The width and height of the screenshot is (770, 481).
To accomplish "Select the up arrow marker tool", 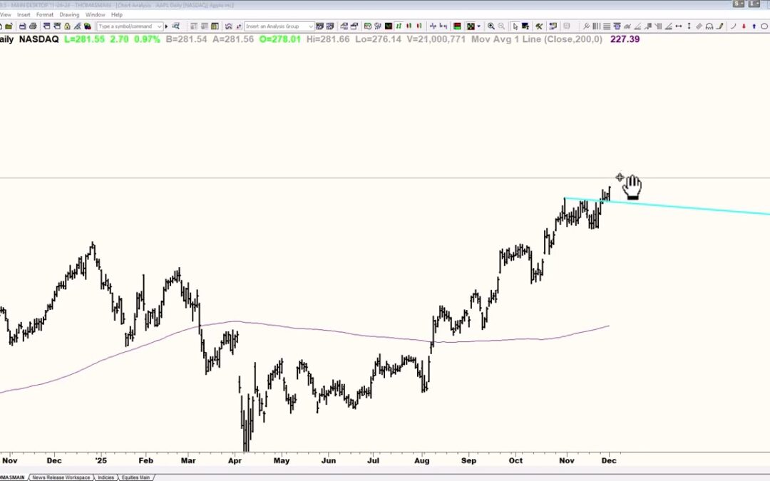I will tap(754, 26).
